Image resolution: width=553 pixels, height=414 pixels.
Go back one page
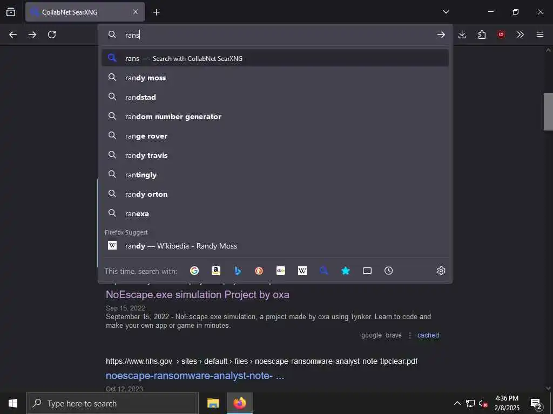[x=13, y=34]
